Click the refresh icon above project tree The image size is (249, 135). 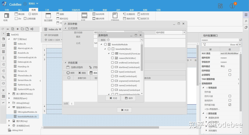tap(3, 29)
